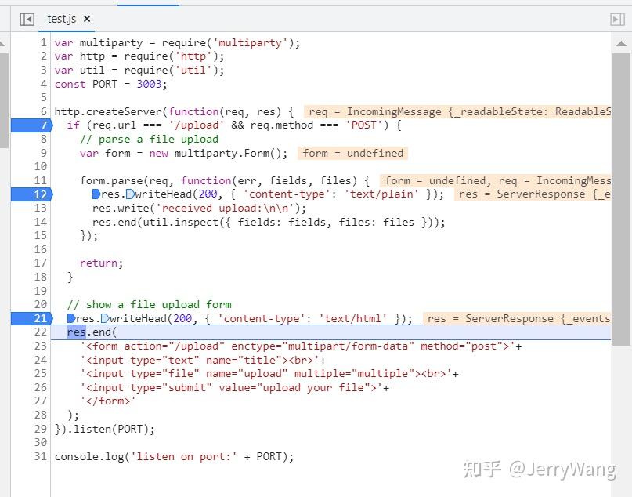The height and width of the screenshot is (497, 632).
Task: Click the inline breakpoint marker before res on line 21
Action: click(x=70, y=318)
